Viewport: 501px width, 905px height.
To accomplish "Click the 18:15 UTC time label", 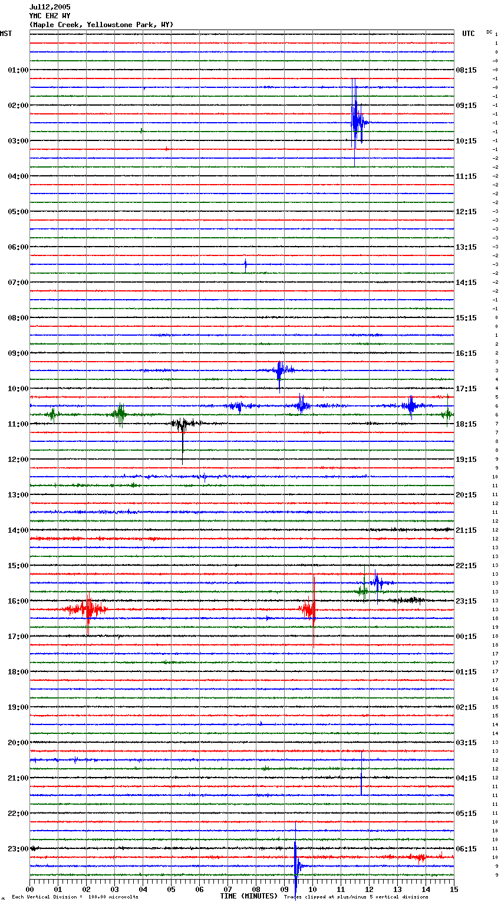I will [466, 424].
